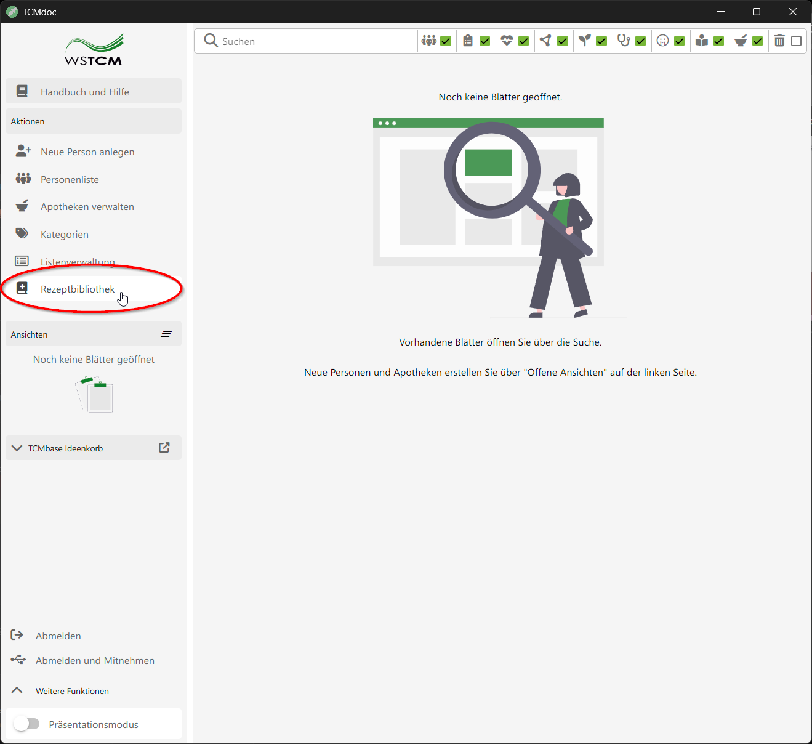Select the Kategorien tag icon in sidebar
Image resolution: width=812 pixels, height=744 pixels.
[22, 233]
